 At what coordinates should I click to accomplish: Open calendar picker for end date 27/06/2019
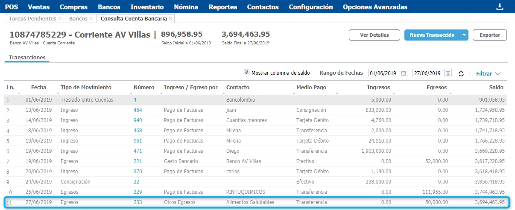click(x=448, y=73)
